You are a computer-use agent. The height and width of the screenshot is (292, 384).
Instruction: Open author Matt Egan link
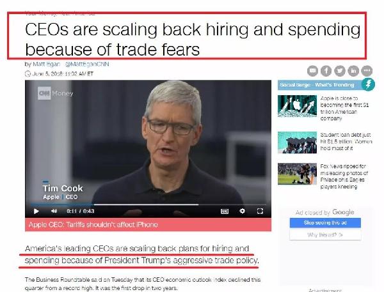(46, 64)
